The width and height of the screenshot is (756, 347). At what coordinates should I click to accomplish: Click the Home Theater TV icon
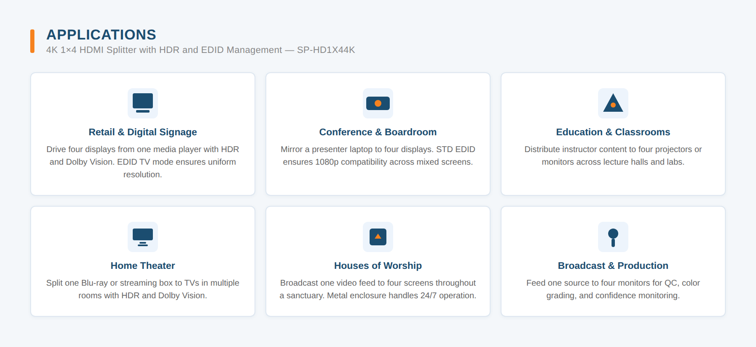[143, 237]
